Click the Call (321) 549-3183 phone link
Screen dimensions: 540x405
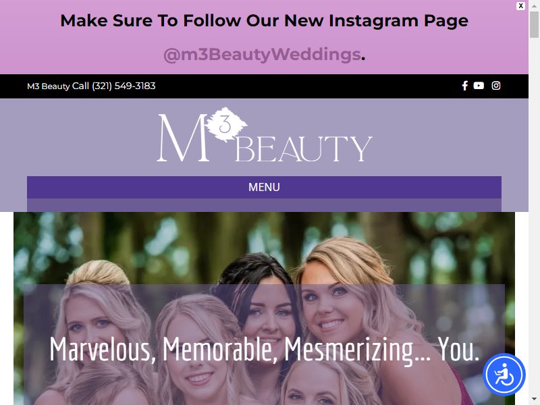[113, 86]
